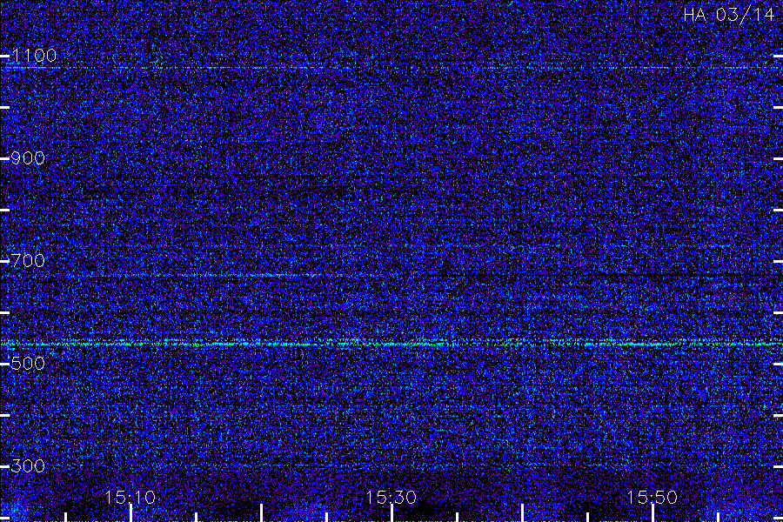The width and height of the screenshot is (783, 522).
Task: Click the tick mark below 15:30
Action: (391, 513)
